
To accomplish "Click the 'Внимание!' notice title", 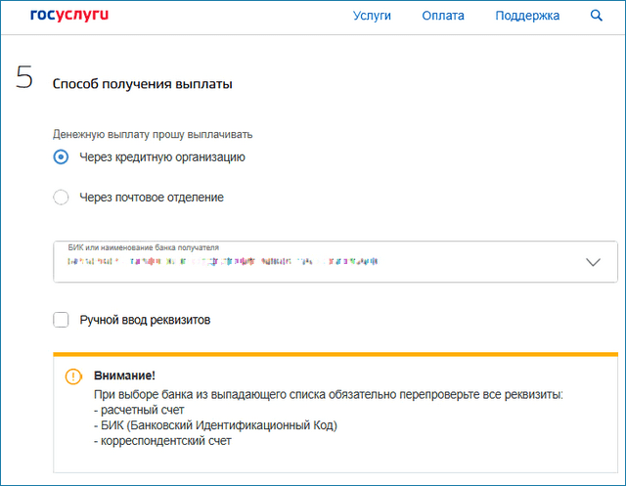I will pos(124,376).
